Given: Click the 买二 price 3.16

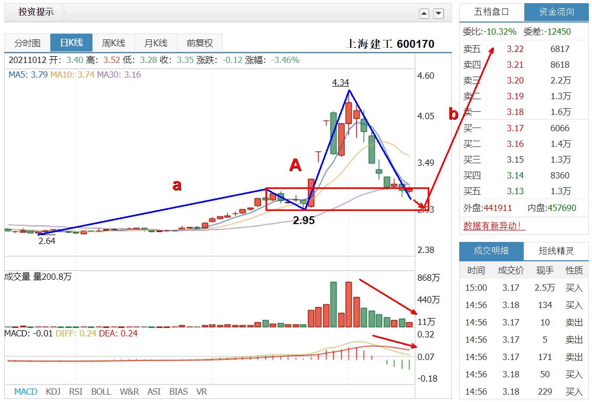Looking at the screenshot, I should click(x=515, y=144).
